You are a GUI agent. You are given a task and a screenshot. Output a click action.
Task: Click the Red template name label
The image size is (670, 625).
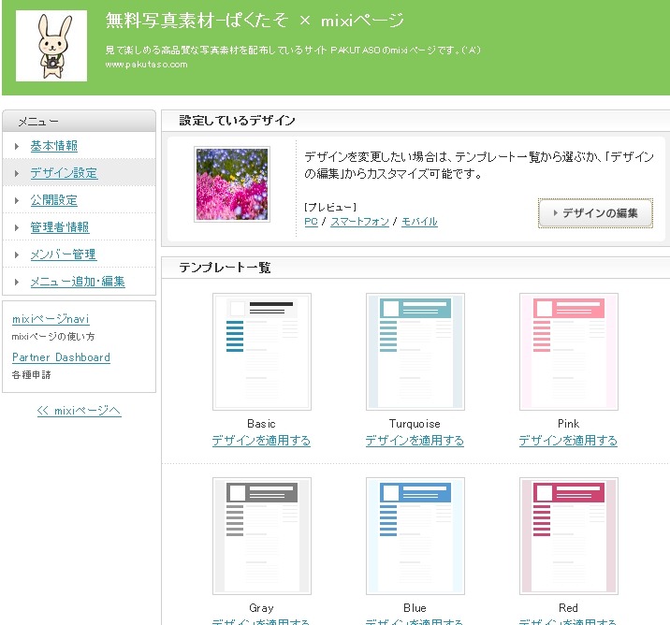pyautogui.click(x=568, y=608)
